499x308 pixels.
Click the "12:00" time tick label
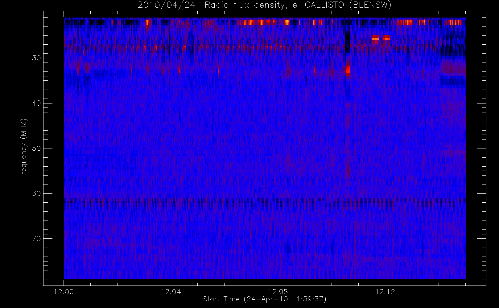point(64,292)
